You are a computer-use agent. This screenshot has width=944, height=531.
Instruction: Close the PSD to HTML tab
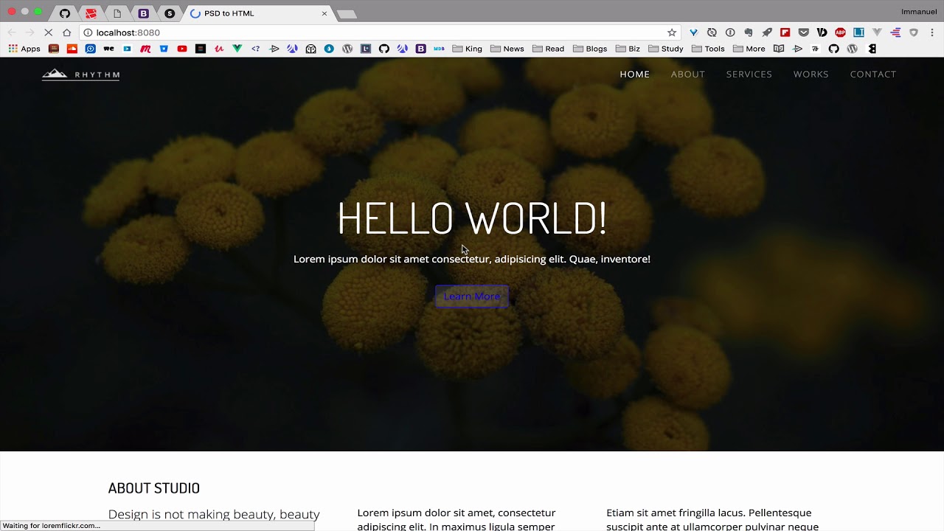[324, 13]
